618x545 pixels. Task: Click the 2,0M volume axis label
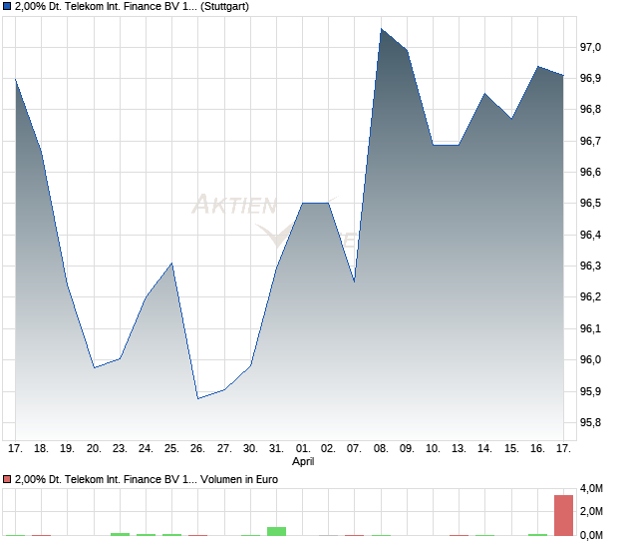pyautogui.click(x=591, y=511)
